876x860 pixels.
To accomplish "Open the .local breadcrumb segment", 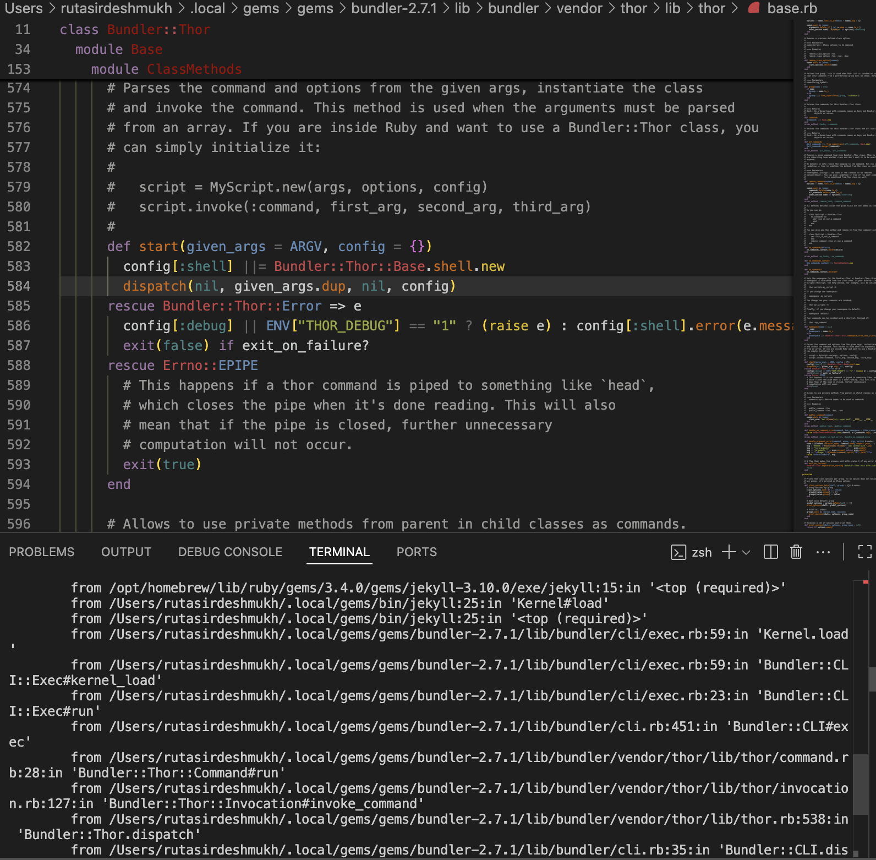I will [x=208, y=8].
